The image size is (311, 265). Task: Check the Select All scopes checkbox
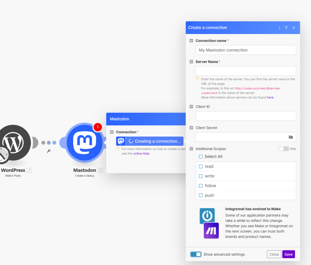click(x=201, y=157)
